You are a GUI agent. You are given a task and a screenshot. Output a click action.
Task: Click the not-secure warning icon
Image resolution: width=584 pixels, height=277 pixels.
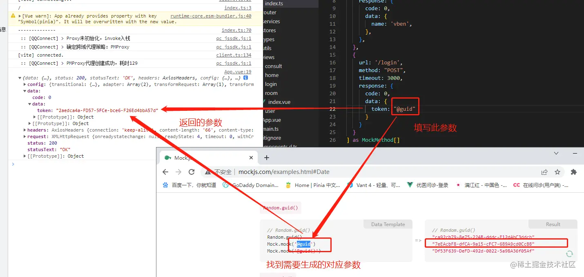pyautogui.click(x=208, y=172)
